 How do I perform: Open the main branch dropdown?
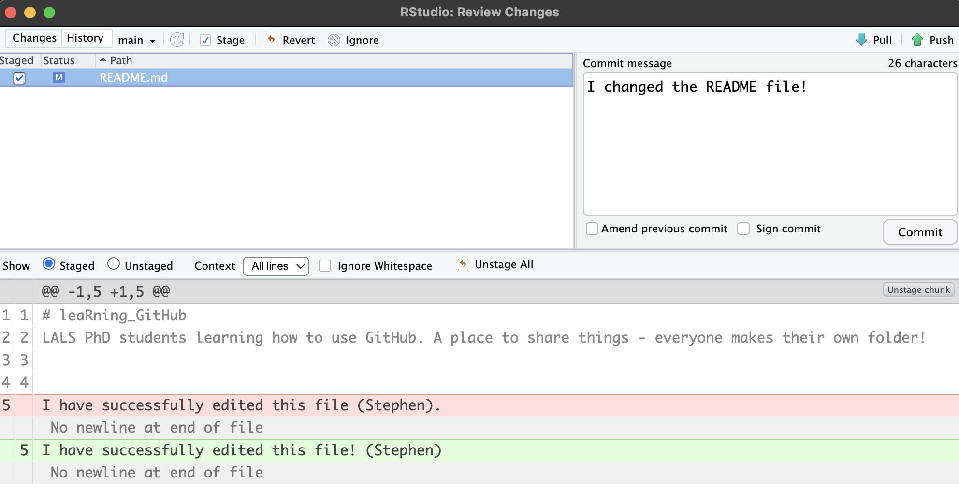click(137, 40)
